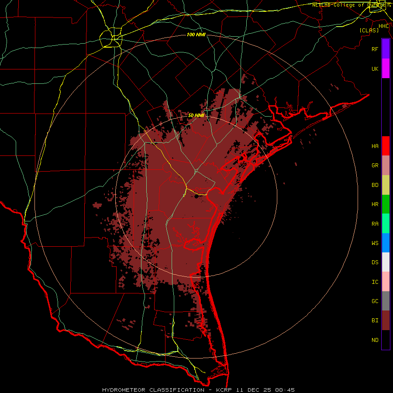
Task: Click the yellow BD legend swatch
Action: pos(386,185)
